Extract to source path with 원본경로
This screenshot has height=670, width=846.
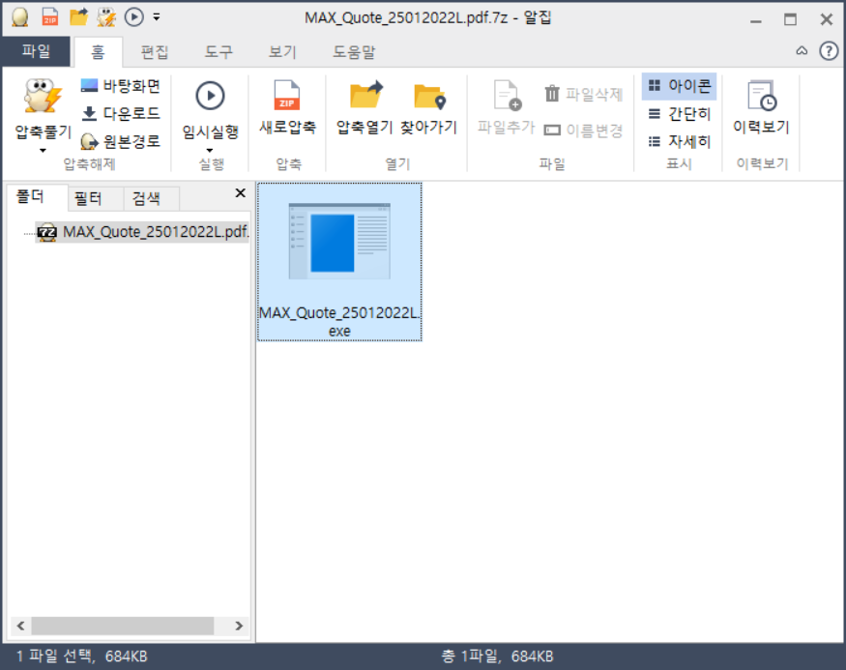pos(120,141)
